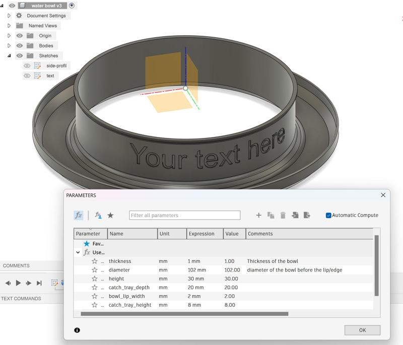
Task: Expand the Bodies folder node
Action: pyautogui.click(x=9, y=46)
